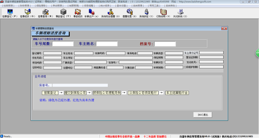Focus the 档案号 search field

click(x=165, y=44)
